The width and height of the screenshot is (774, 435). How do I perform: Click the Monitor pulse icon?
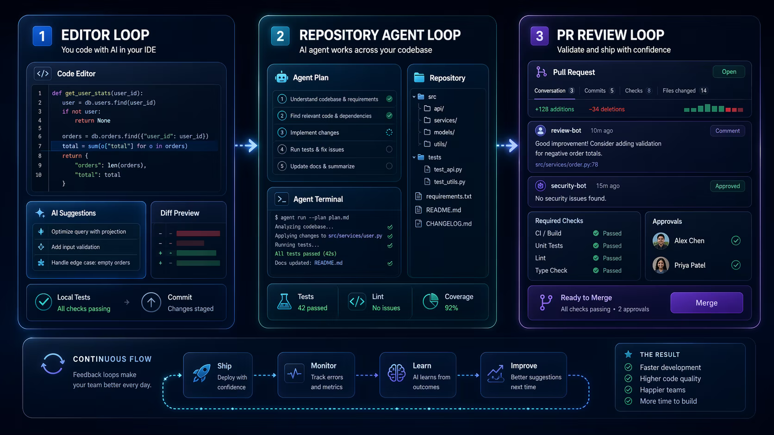pyautogui.click(x=294, y=374)
